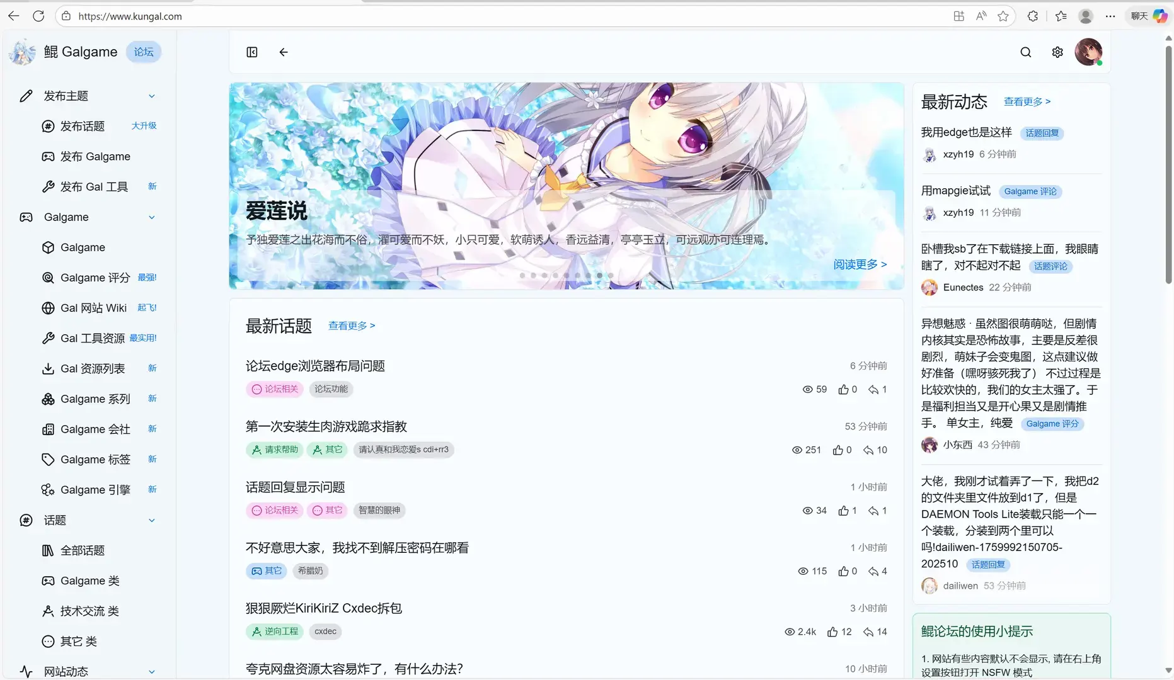Click the 逆向工程 tag

tap(275, 632)
